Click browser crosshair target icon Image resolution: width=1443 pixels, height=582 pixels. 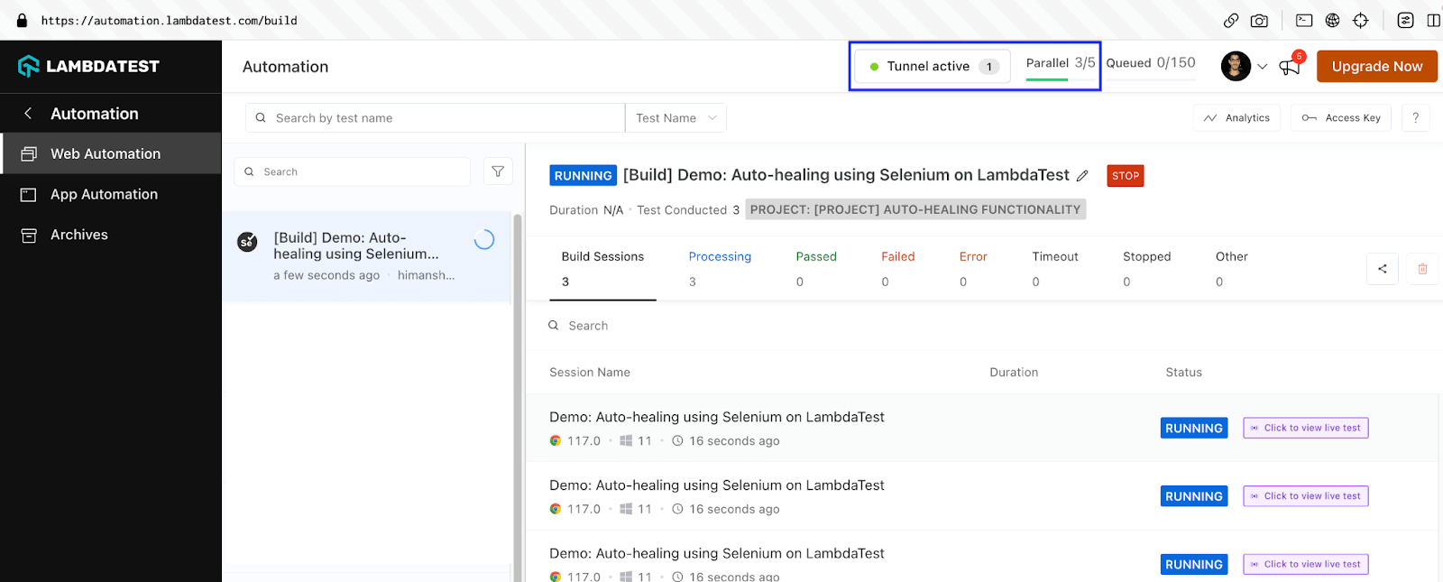tap(1361, 20)
